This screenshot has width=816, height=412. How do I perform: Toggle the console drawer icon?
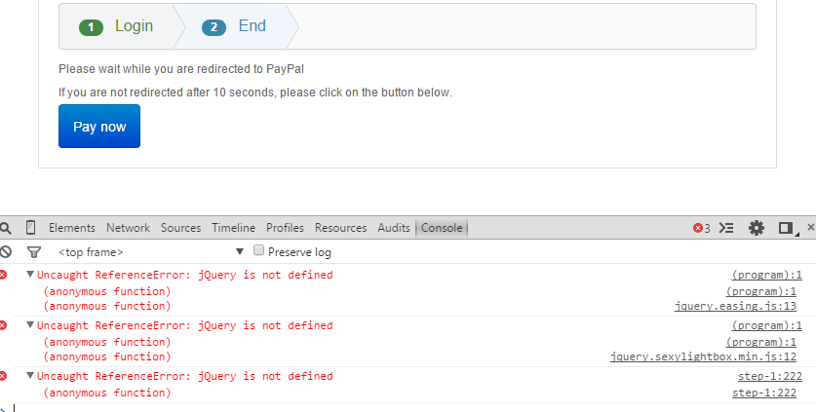(726, 228)
